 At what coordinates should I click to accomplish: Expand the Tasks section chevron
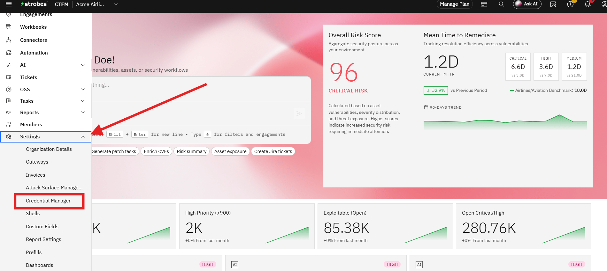[x=83, y=101]
